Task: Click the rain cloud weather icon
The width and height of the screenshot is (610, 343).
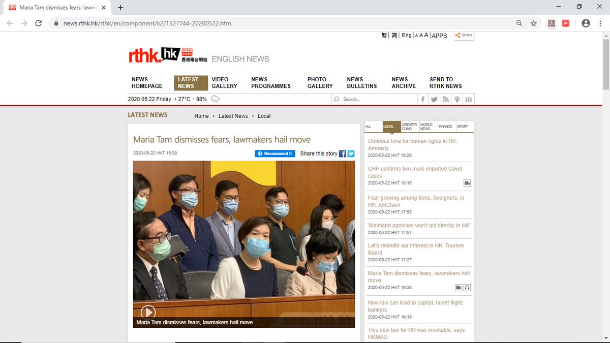Action: coord(215,99)
